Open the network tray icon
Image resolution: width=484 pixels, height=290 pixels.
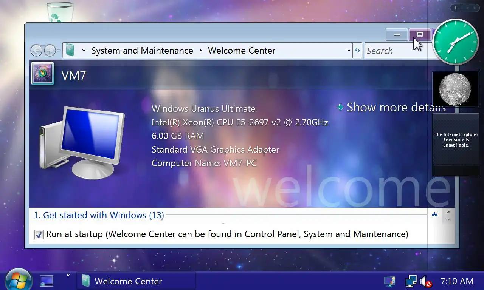pyautogui.click(x=411, y=281)
